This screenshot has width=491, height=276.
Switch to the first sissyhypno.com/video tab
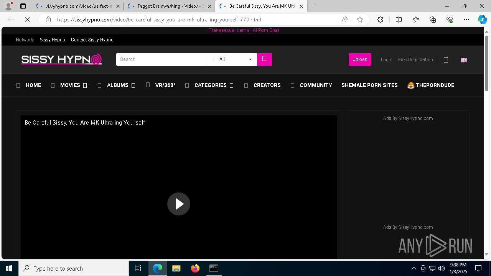tap(78, 6)
